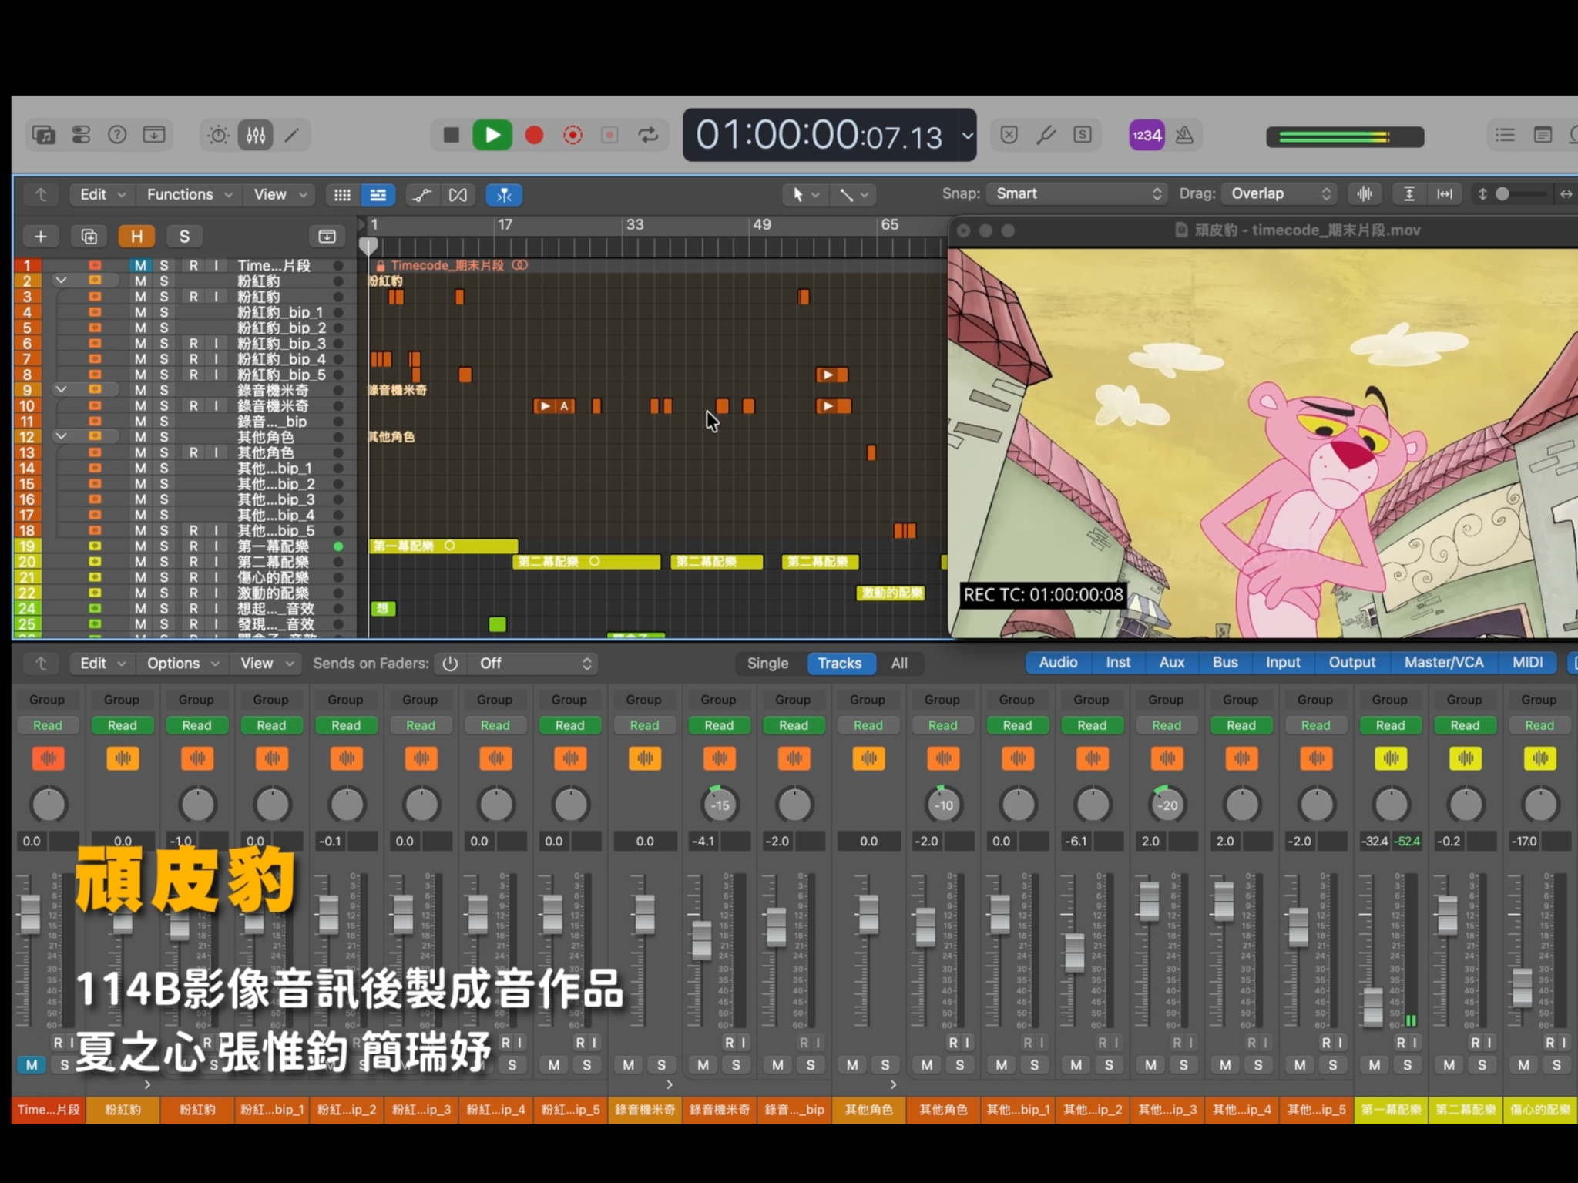Stop playback with the Stop button

(452, 136)
